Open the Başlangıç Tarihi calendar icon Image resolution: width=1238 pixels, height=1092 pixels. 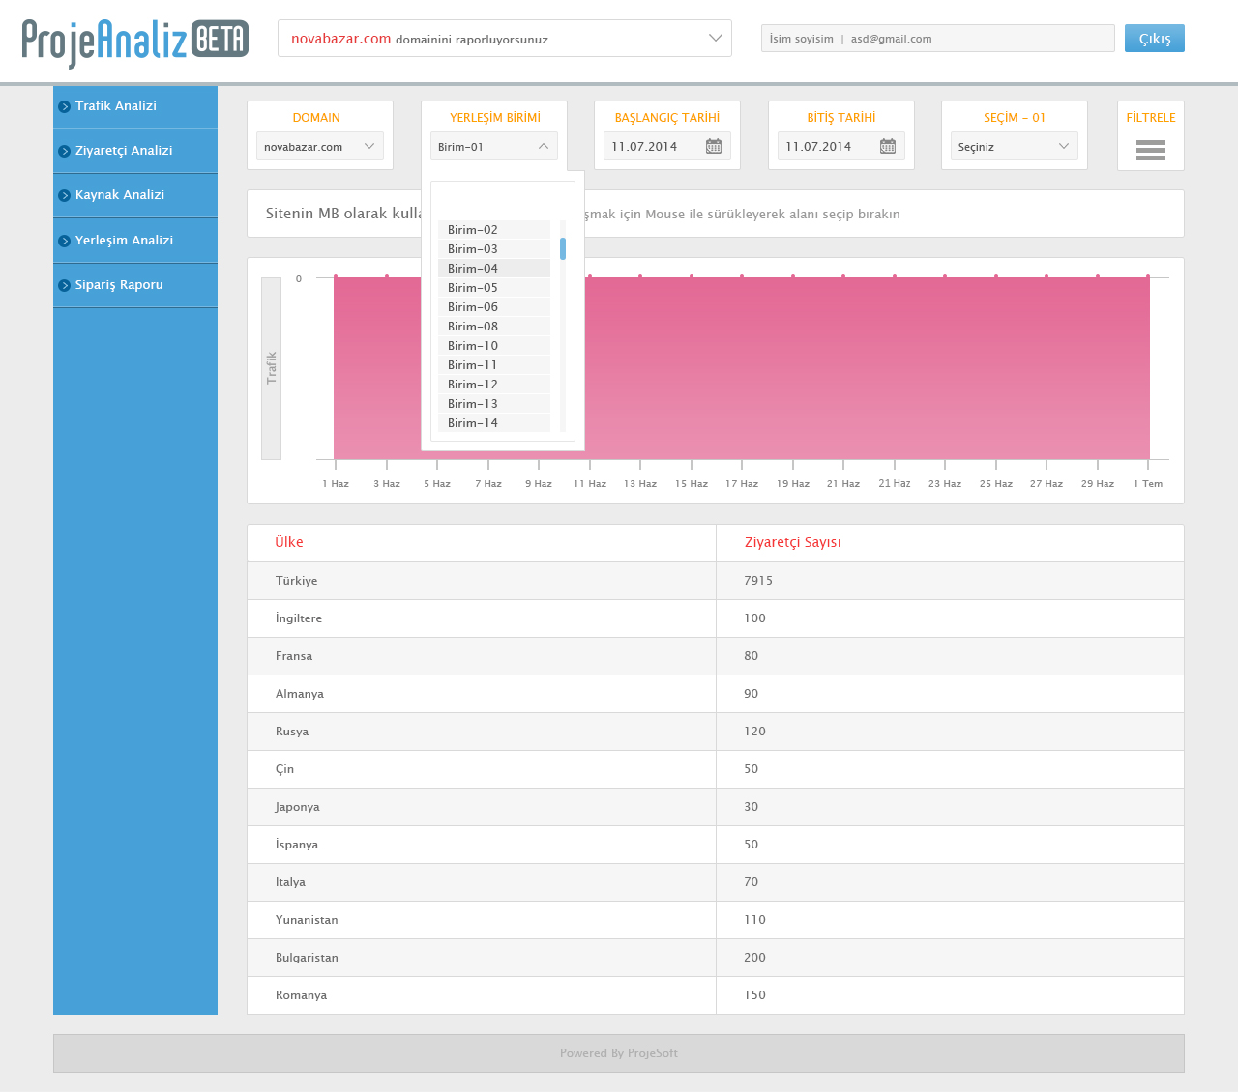pyautogui.click(x=714, y=146)
